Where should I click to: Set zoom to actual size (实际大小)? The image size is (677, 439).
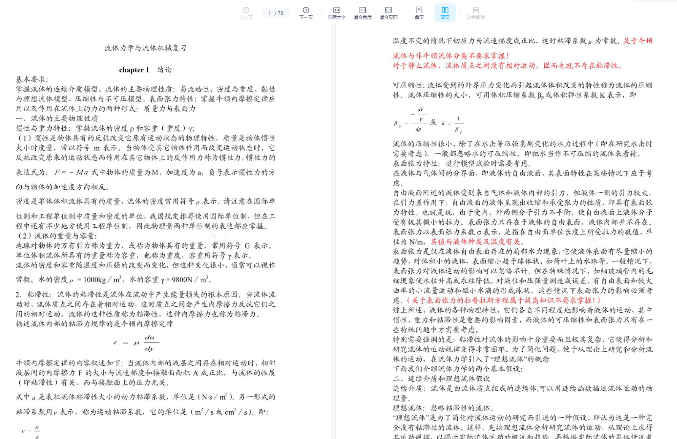click(x=336, y=13)
